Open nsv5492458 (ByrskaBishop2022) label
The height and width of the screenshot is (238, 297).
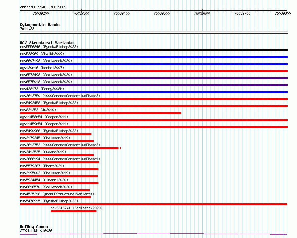tap(49, 103)
